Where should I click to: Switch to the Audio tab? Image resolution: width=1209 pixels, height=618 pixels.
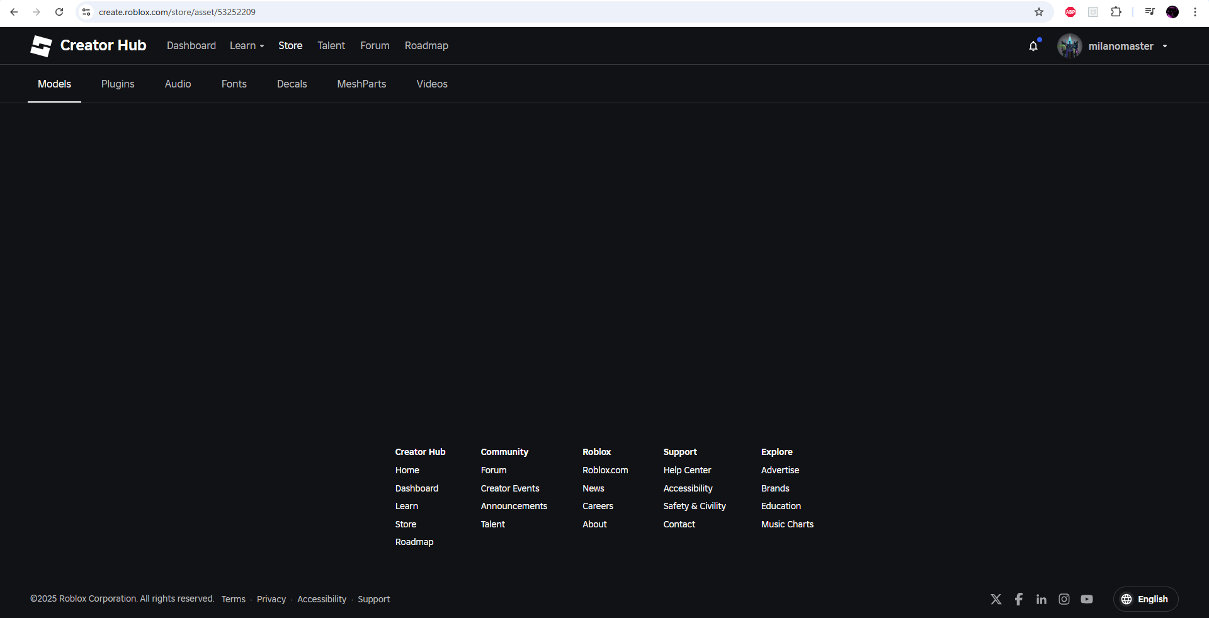coord(178,84)
